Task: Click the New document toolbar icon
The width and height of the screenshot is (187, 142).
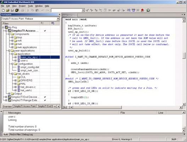Action: (3, 10)
